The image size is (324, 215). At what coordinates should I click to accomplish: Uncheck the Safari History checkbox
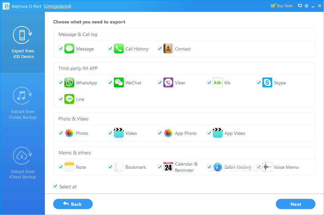[209, 167]
